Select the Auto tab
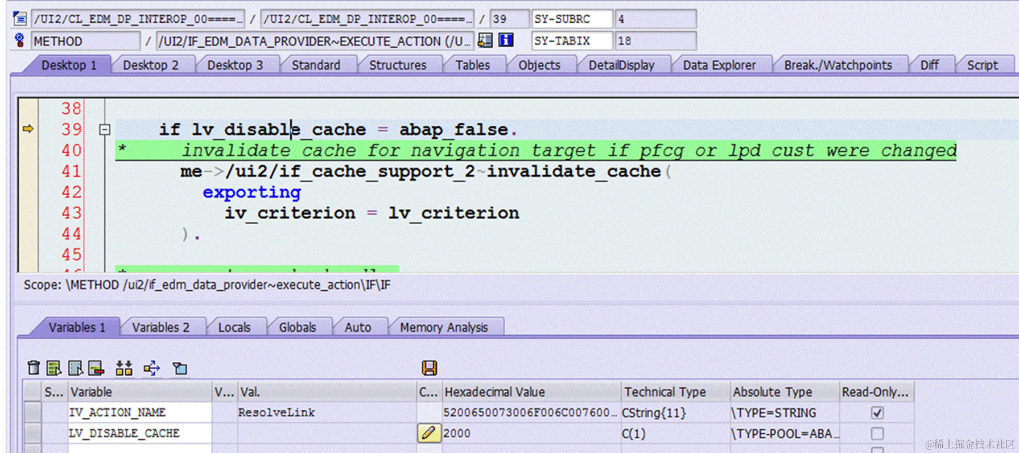This screenshot has height=453, width=1019. point(357,327)
